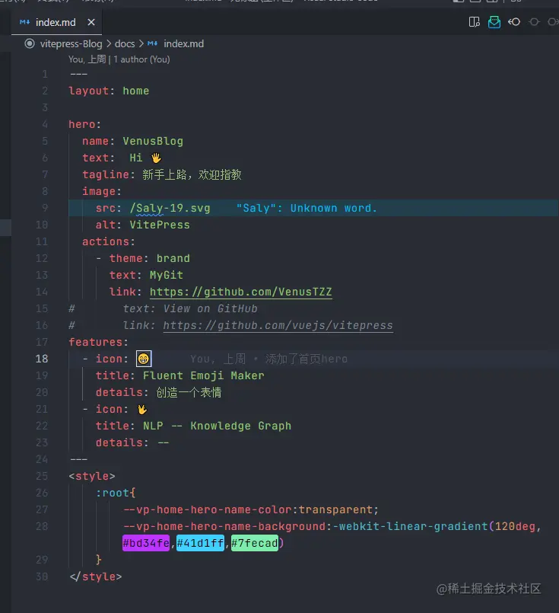
Task: Click the 'features:' key on line 17
Action: [98, 342]
